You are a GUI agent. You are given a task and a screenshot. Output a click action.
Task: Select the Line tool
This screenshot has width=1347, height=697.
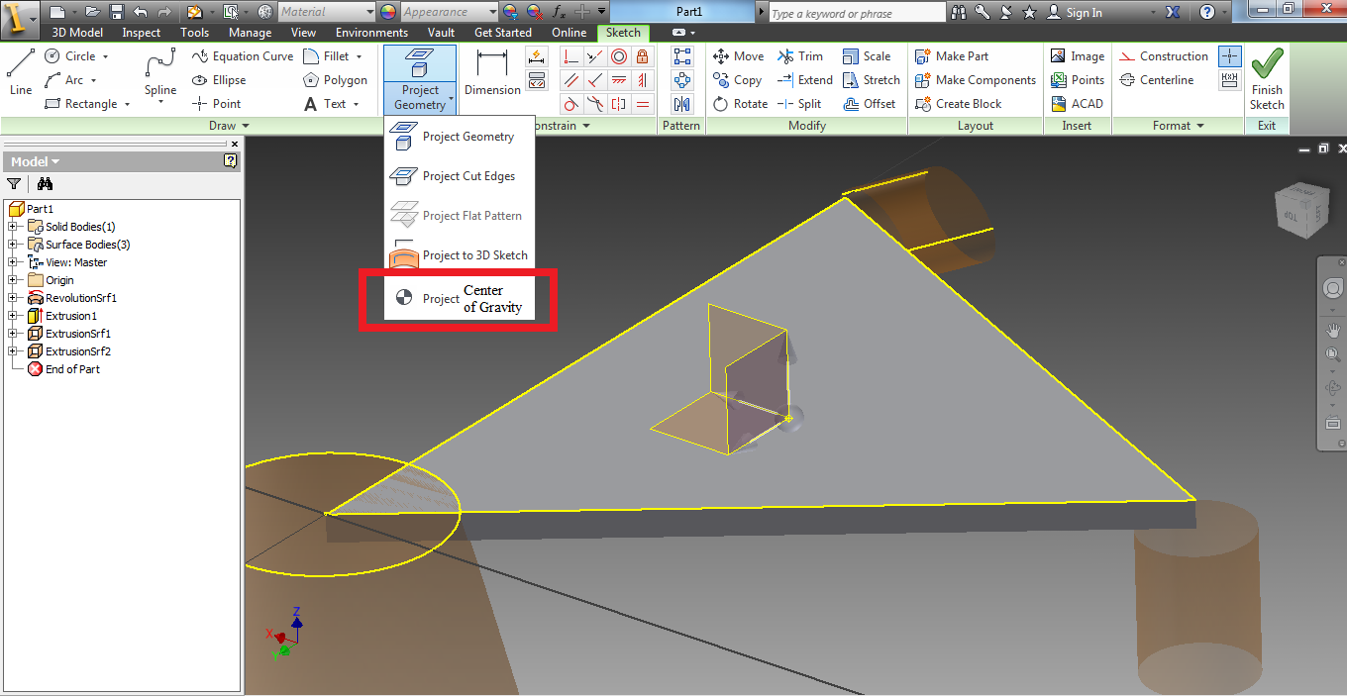(20, 72)
